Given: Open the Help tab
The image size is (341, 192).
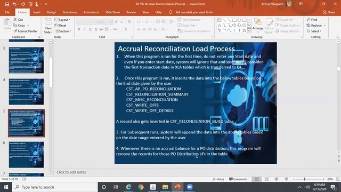Looking at the screenshot, I should pos(159,12).
